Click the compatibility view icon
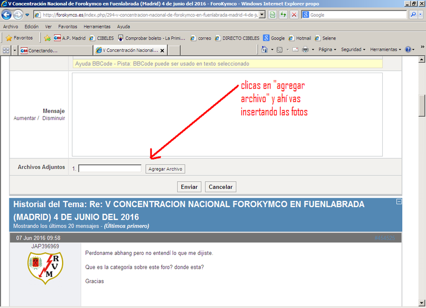426x308 pixels. pyautogui.click(x=273, y=15)
